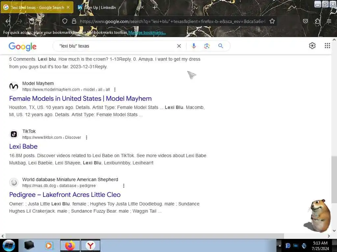
Task: Click World database Miniature American Shepherd text
Action: (x=70, y=179)
